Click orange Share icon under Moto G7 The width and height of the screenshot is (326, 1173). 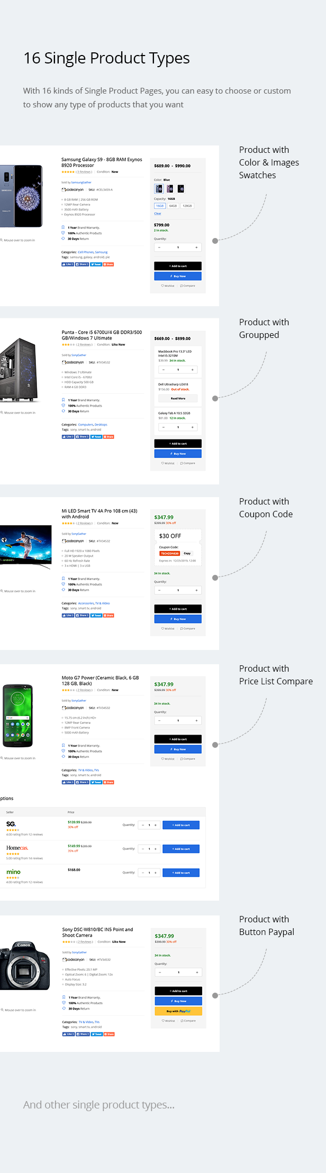point(108,782)
